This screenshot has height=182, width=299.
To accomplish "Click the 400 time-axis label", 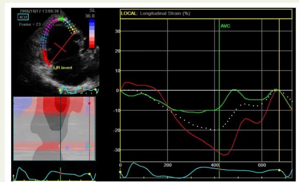I will coord(214,165).
